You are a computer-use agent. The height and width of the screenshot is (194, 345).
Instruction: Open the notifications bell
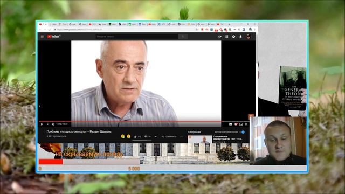coord(240,37)
